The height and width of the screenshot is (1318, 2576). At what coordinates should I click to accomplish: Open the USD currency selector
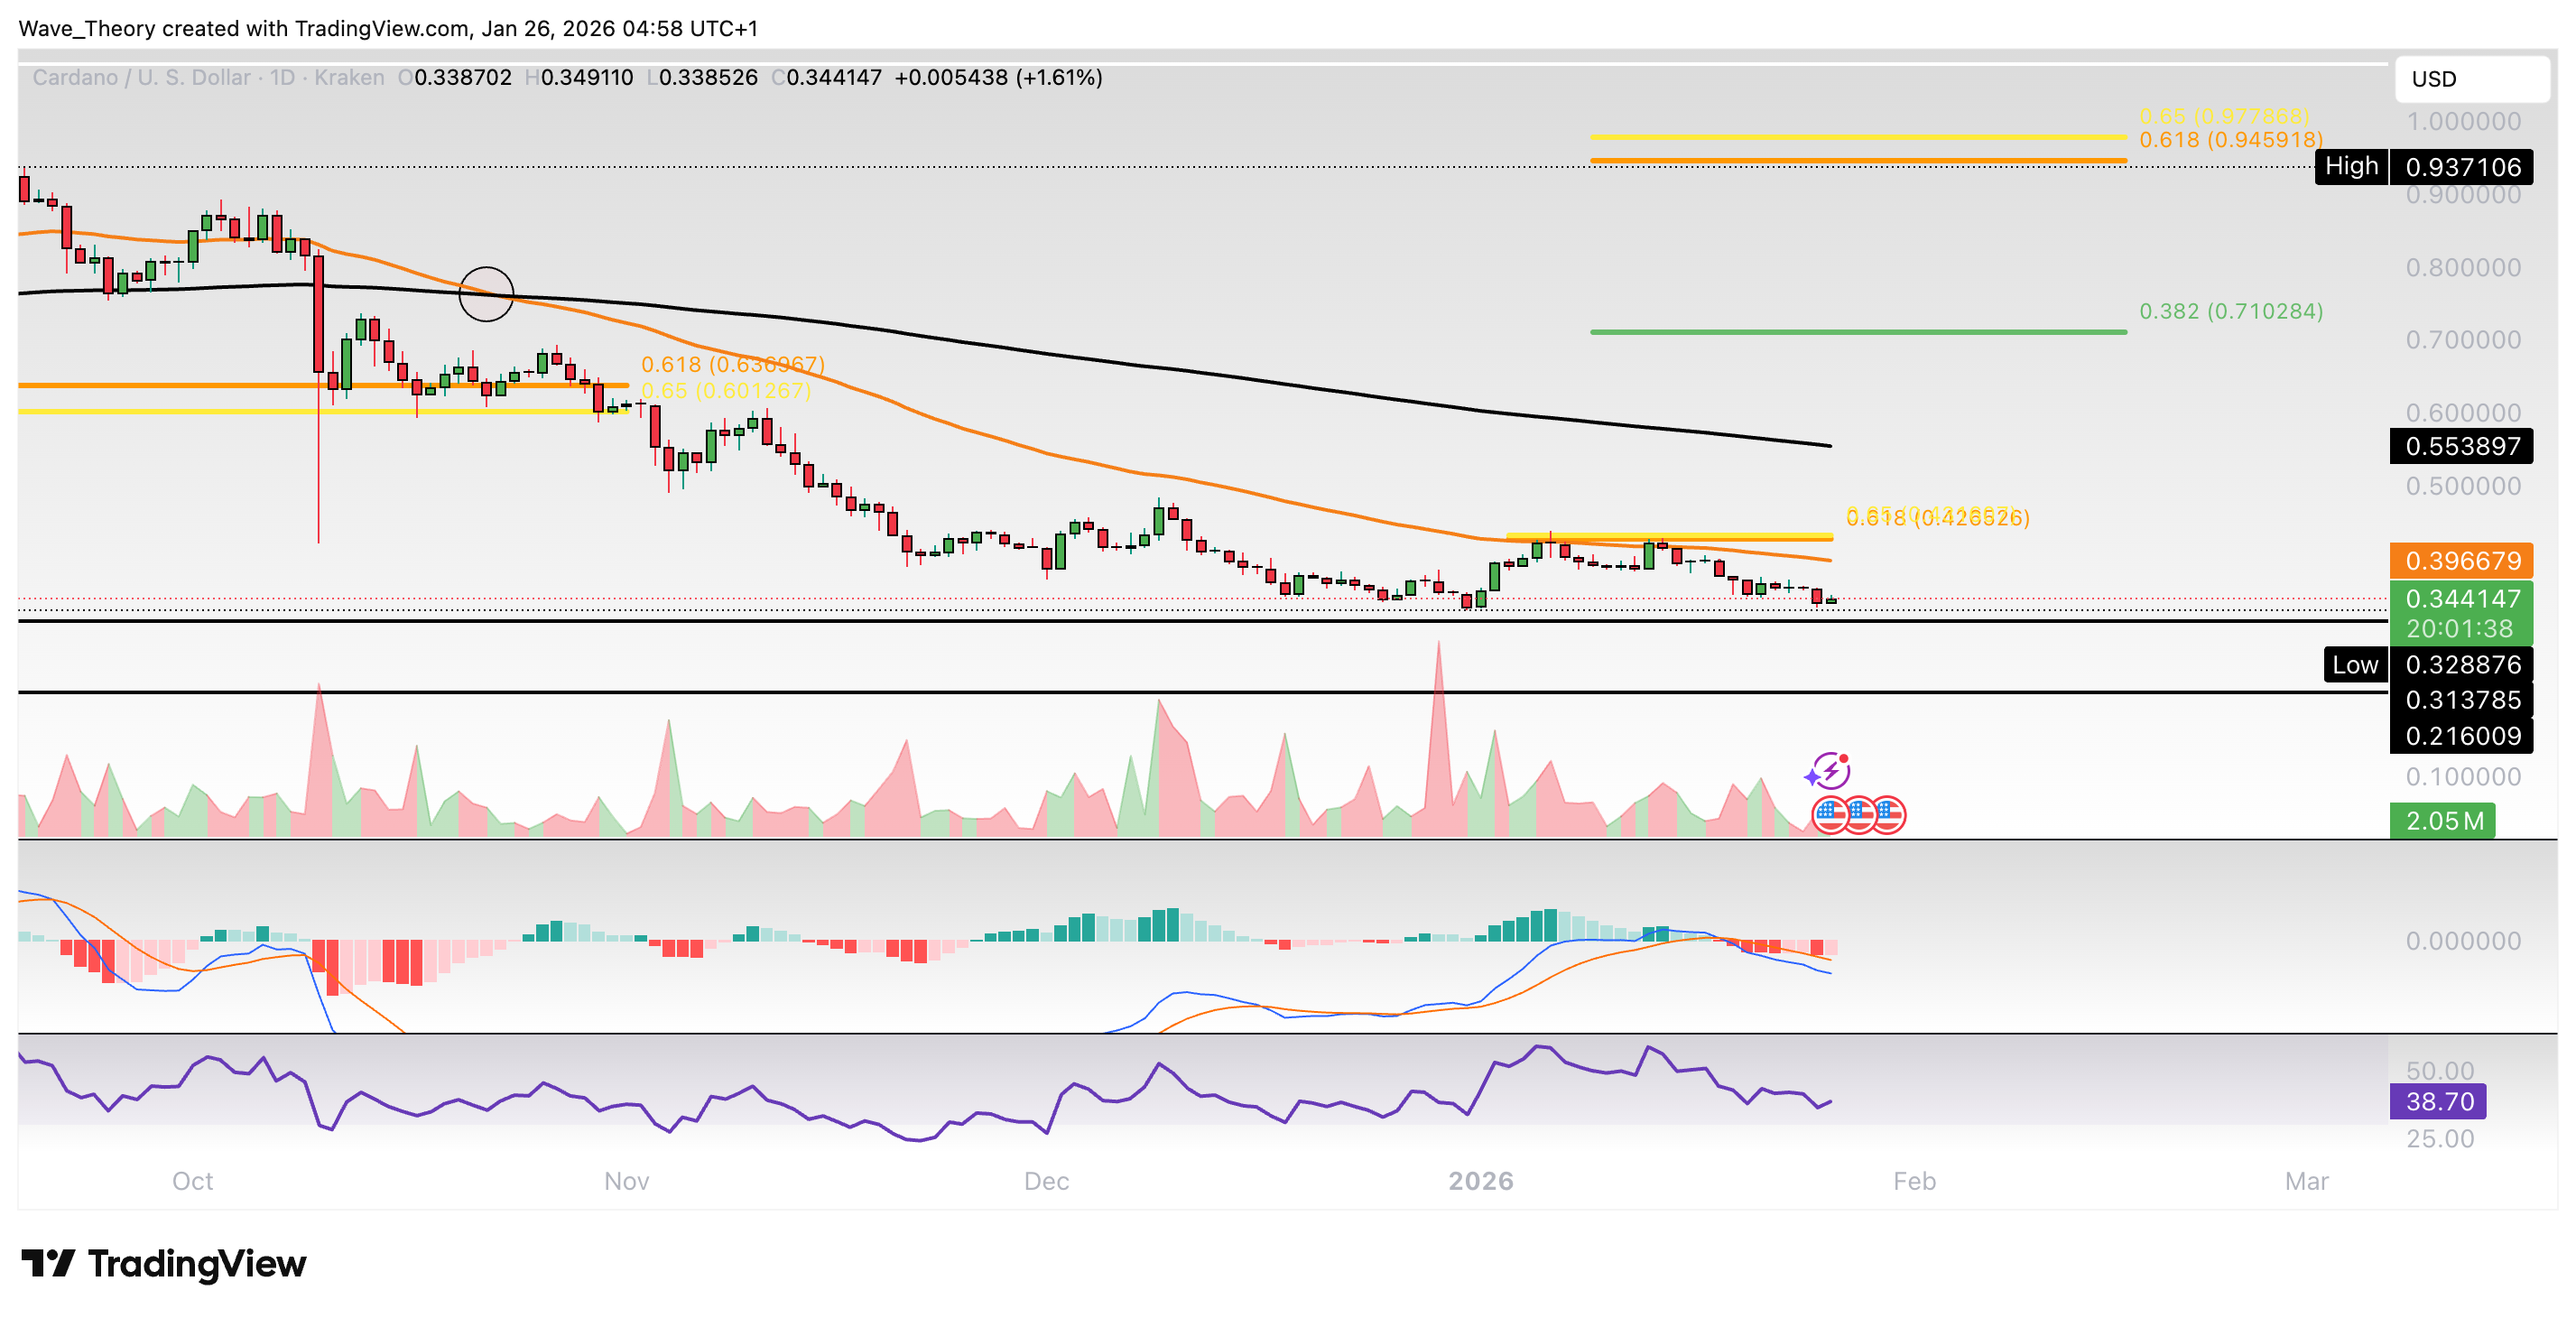point(2473,79)
